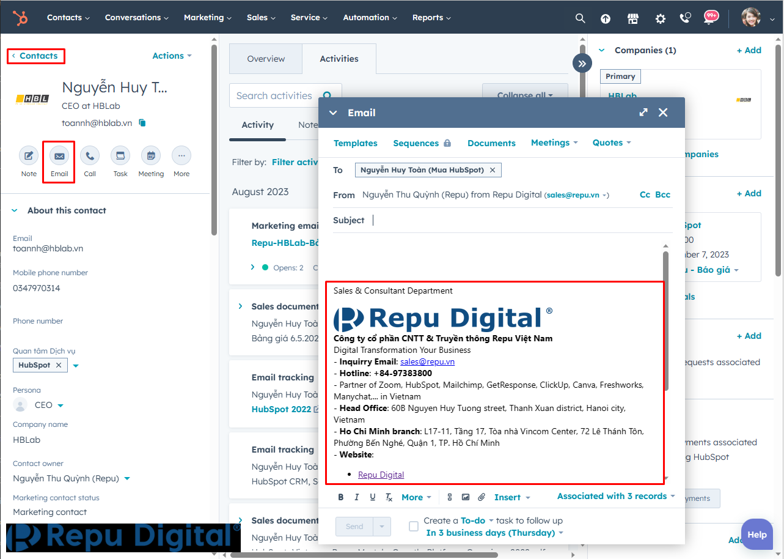Open the search magnifier in top bar
This screenshot has height=559, width=784.
pyautogui.click(x=580, y=18)
